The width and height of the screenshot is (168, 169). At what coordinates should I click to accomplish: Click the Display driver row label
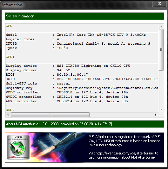[x=21, y=70]
